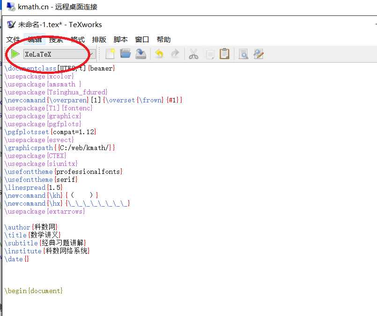Open the 文件 menu
Image resolution: width=377 pixels, height=316 pixels.
point(13,40)
